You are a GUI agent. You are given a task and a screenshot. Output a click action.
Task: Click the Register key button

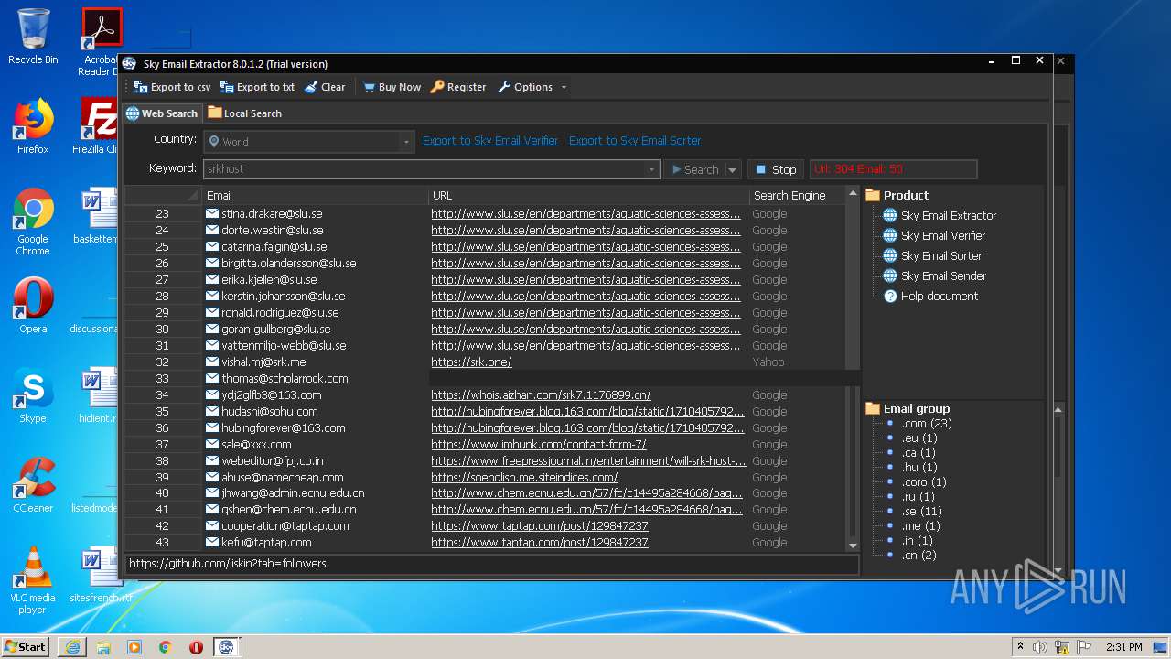tap(458, 87)
